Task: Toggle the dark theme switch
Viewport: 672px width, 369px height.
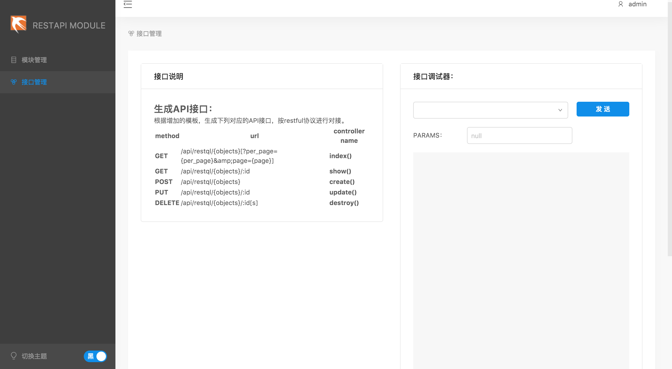Action: (95, 356)
